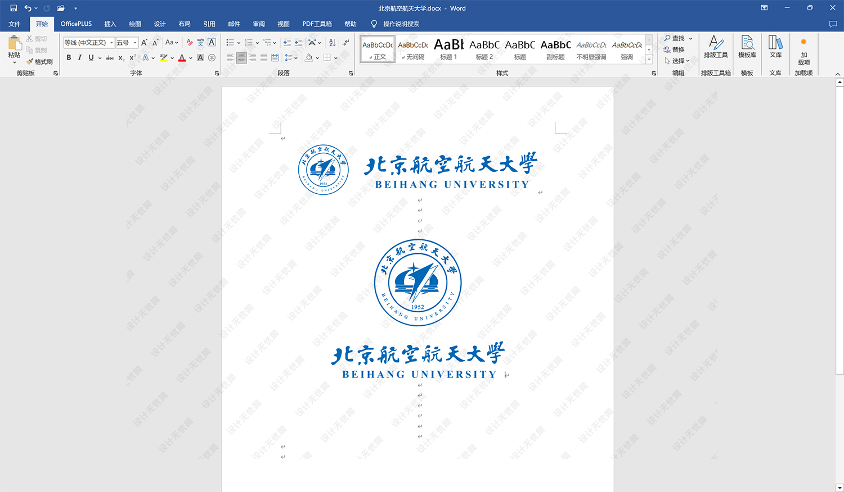Screen dimensions: 844x492
Task: Select the large circular Beihang emblem image
Action: [x=417, y=283]
